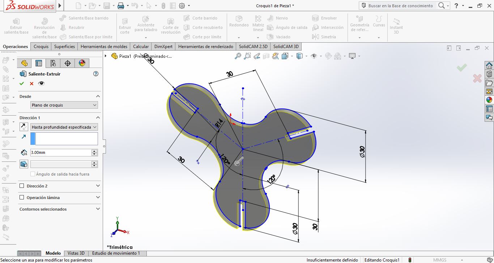The image size is (494, 263).
Task: Open View Palette in task pane
Action: 489,91
